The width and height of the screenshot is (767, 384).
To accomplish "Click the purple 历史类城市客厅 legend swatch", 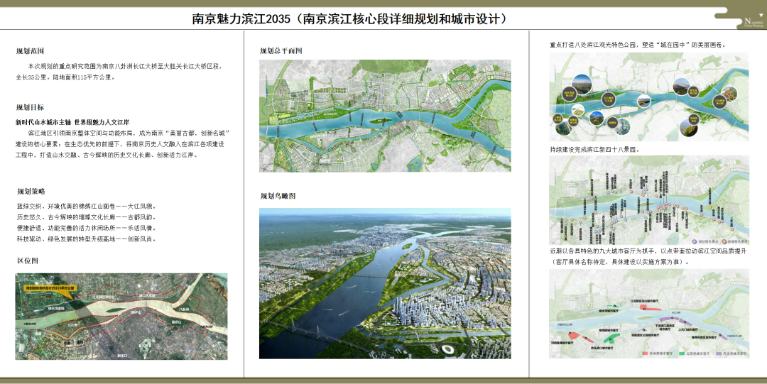I will click(719, 353).
